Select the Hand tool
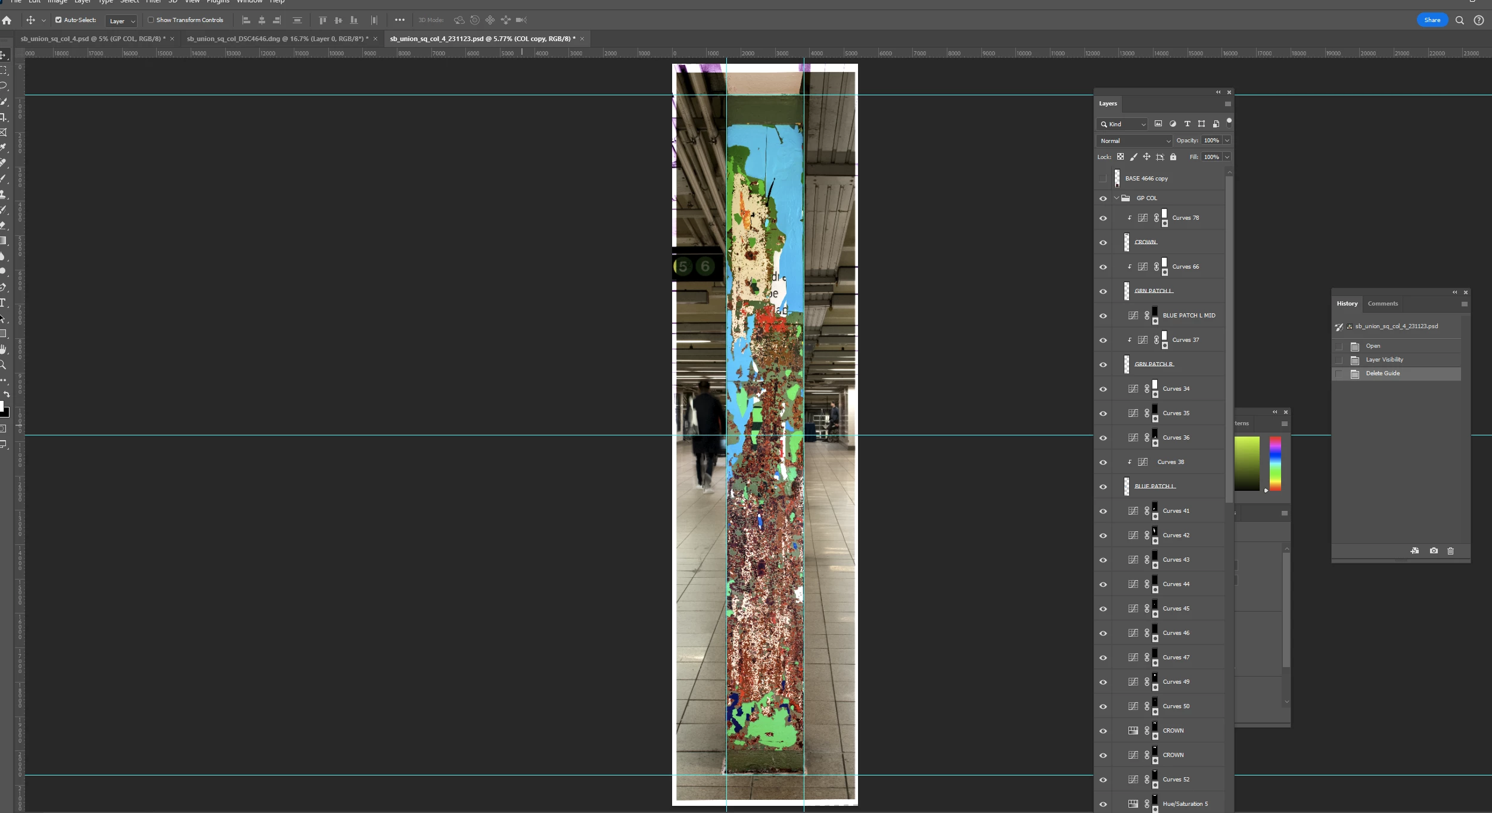Viewport: 1492px width, 813px height. [3, 349]
